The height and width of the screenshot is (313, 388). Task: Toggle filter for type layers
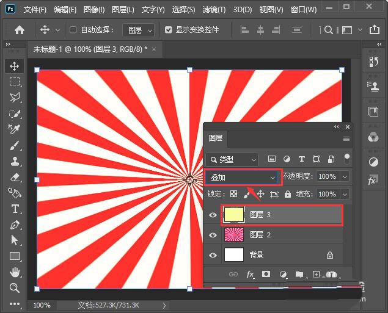click(301, 159)
